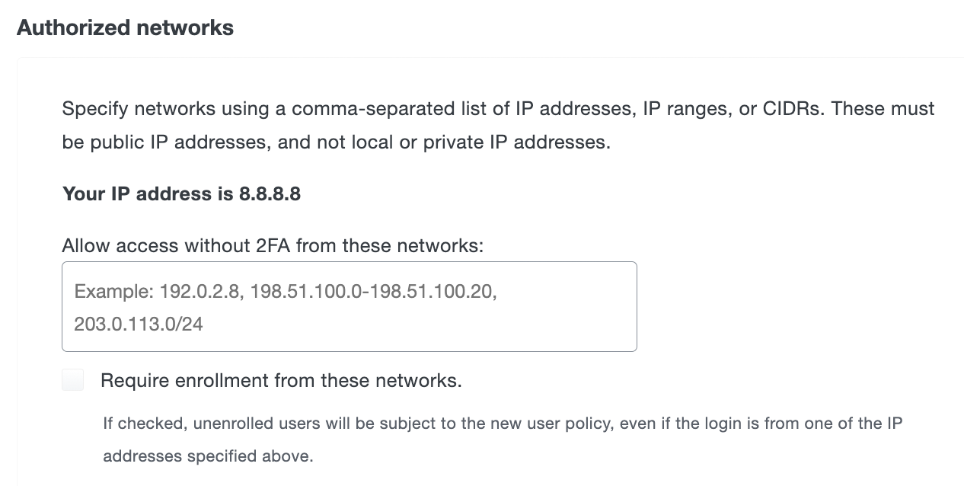Screen dimensions: 964x486
Task: Click the bold "Your IP address is 8.8.8.8" text
Action: click(x=180, y=193)
